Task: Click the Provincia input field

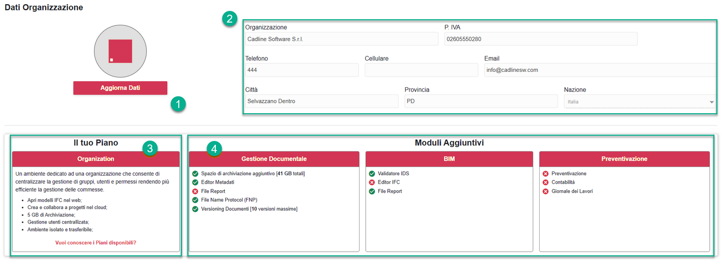Action: [x=481, y=101]
